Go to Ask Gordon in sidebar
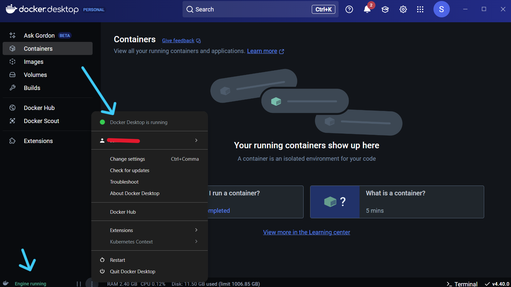This screenshot has width=511, height=287. pos(47,35)
